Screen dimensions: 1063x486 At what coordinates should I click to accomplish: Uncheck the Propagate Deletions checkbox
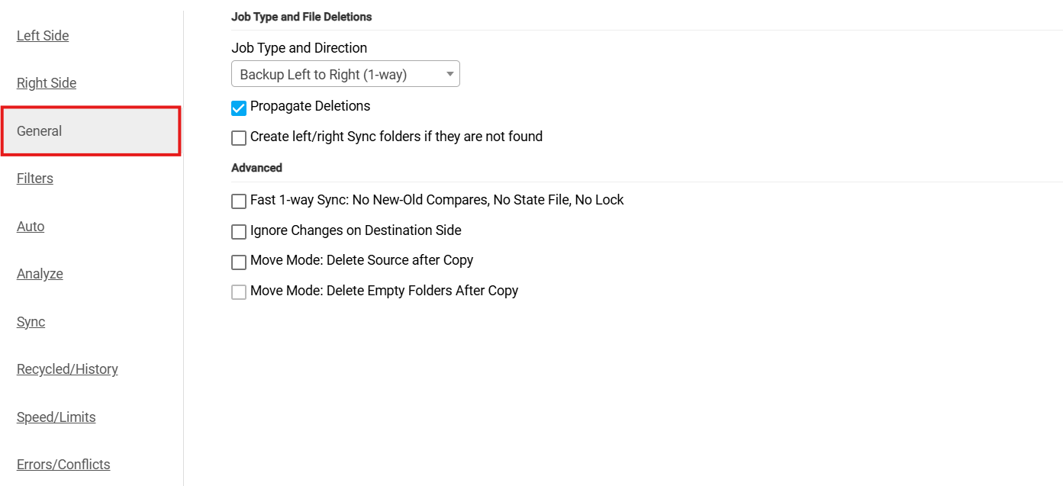click(x=239, y=108)
